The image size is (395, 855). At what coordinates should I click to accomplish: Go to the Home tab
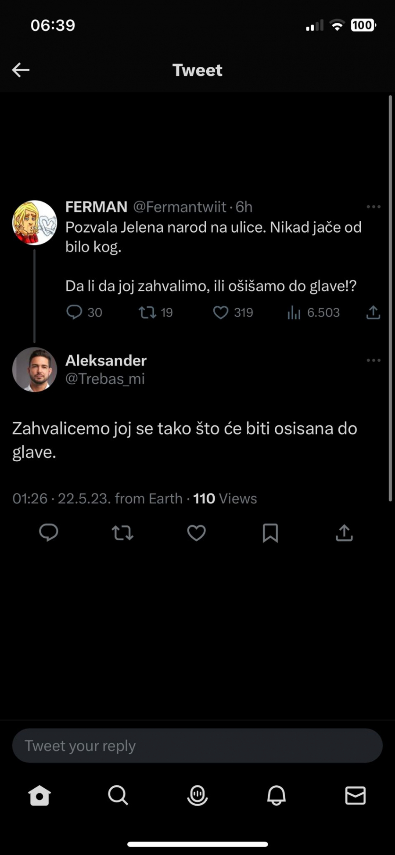39,795
